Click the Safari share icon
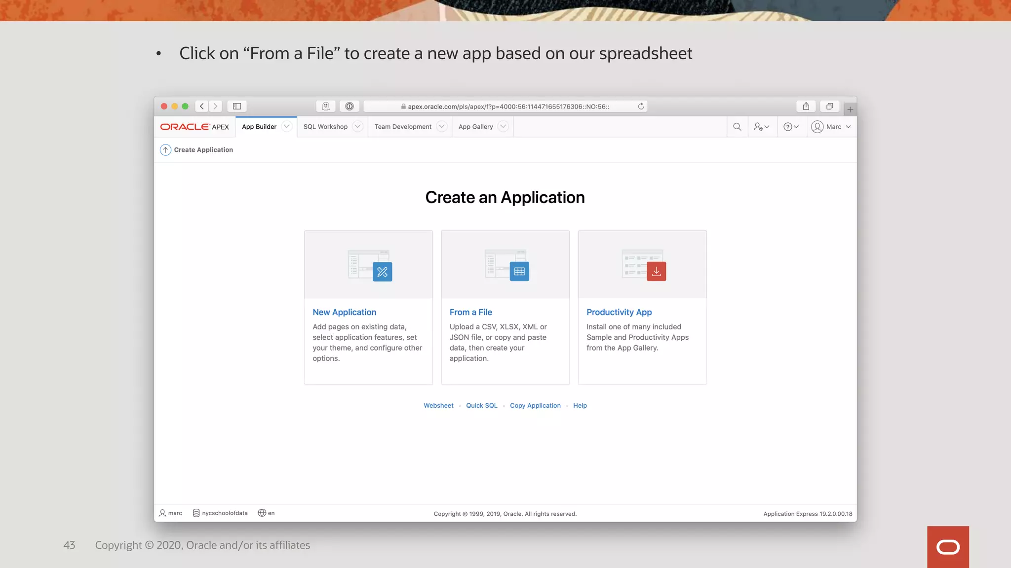Image resolution: width=1011 pixels, height=568 pixels. point(806,106)
